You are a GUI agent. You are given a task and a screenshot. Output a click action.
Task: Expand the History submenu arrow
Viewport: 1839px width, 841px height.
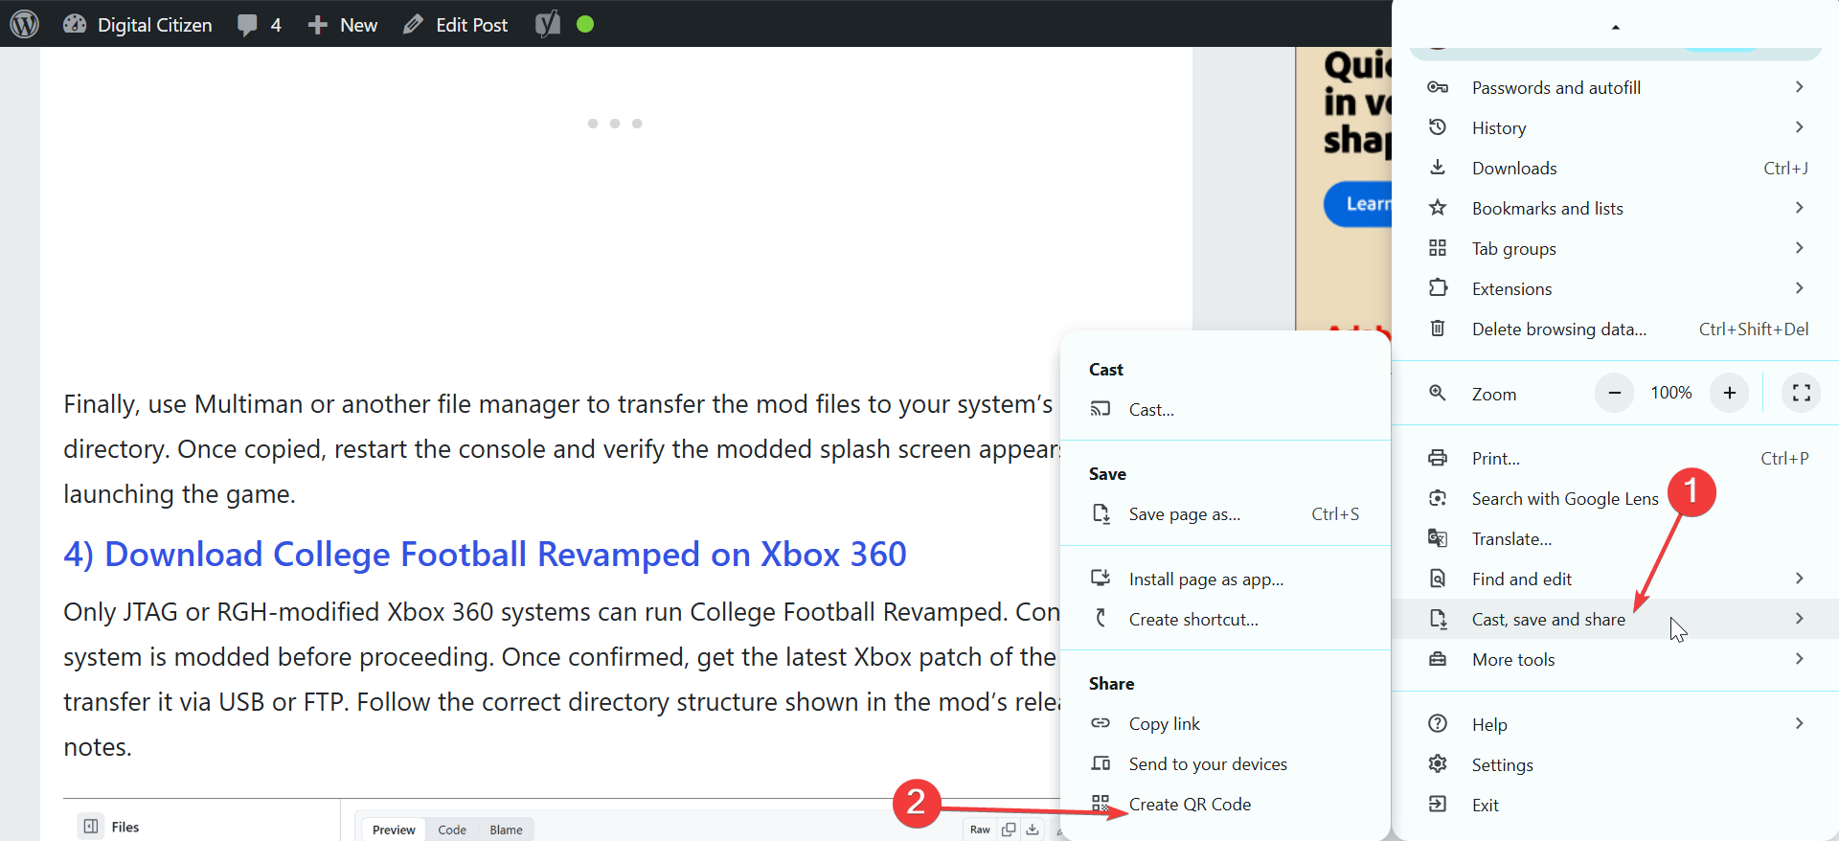tap(1799, 127)
